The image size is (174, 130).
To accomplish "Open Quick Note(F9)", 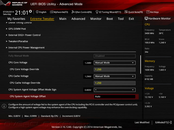I will tap(134, 12).
